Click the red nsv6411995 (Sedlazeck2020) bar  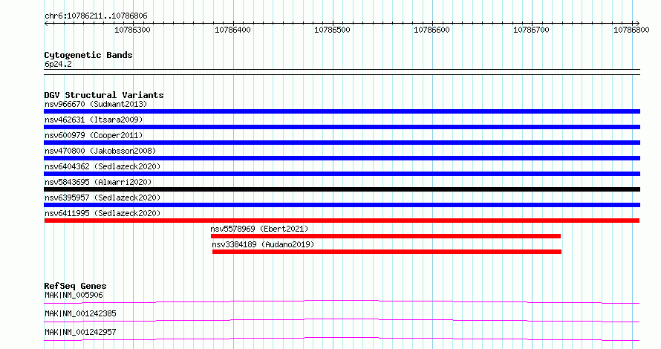342,221
